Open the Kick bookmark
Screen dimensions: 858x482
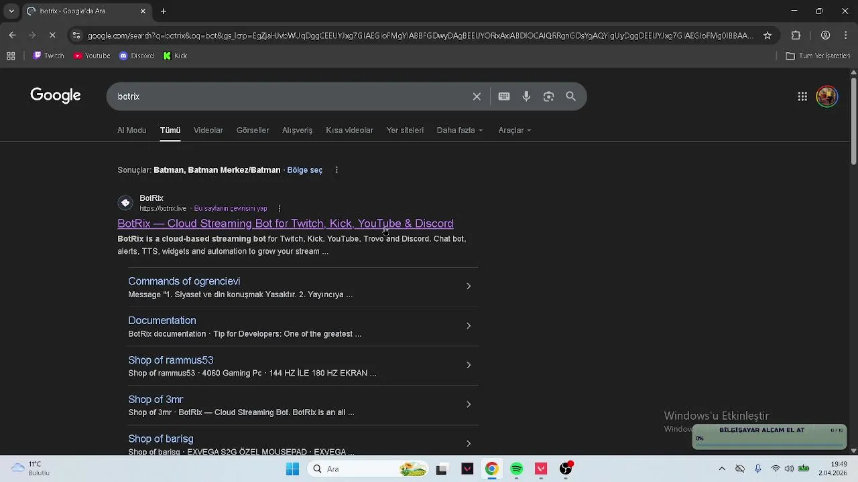click(x=175, y=56)
